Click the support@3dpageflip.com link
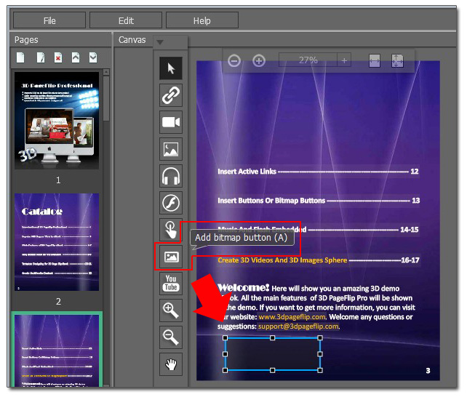The image size is (467, 397). point(298,326)
